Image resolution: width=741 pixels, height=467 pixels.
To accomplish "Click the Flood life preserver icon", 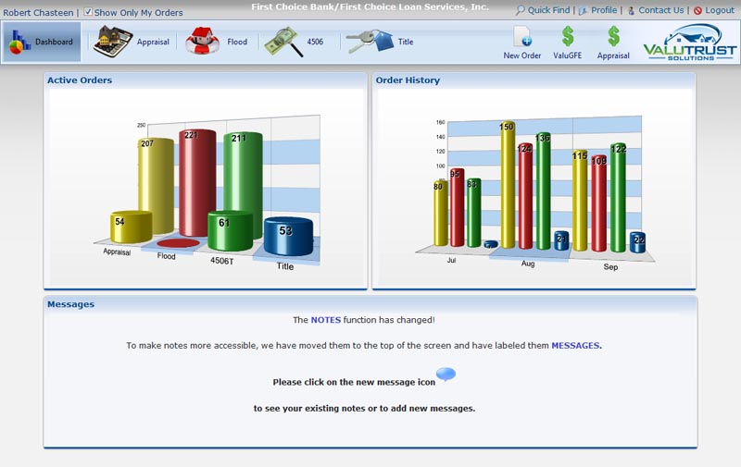I will (x=202, y=42).
